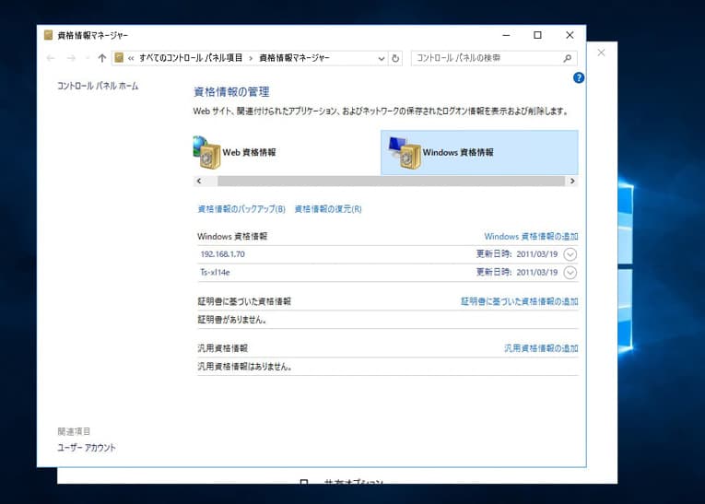This screenshot has width=705, height=504.
Task: Open the address bar history dropdown
Action: pos(382,58)
